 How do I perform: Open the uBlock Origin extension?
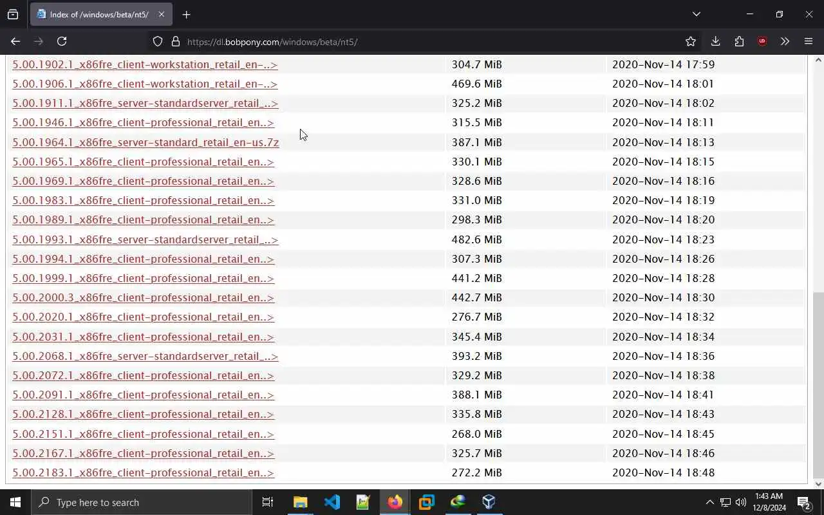click(x=762, y=41)
